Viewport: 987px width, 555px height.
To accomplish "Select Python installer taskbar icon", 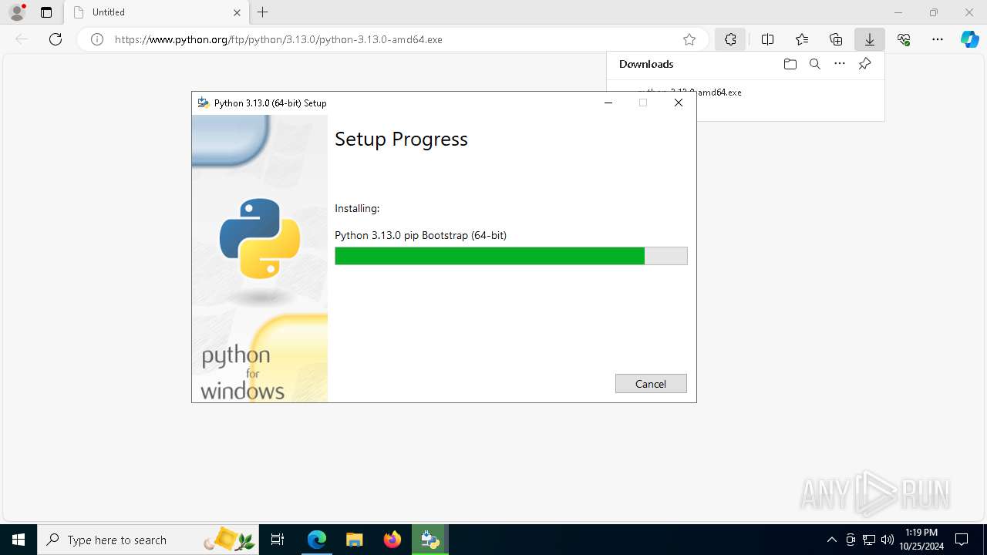I will (x=430, y=540).
